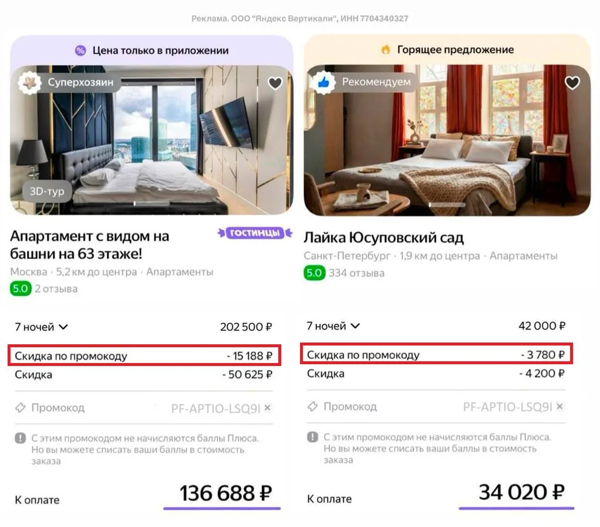Click the promo tag icon on left card

coord(21,408)
